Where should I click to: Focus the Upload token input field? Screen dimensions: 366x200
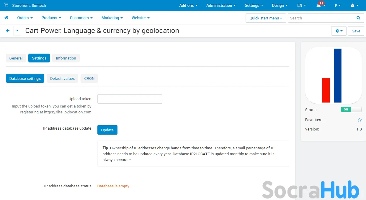point(130,99)
